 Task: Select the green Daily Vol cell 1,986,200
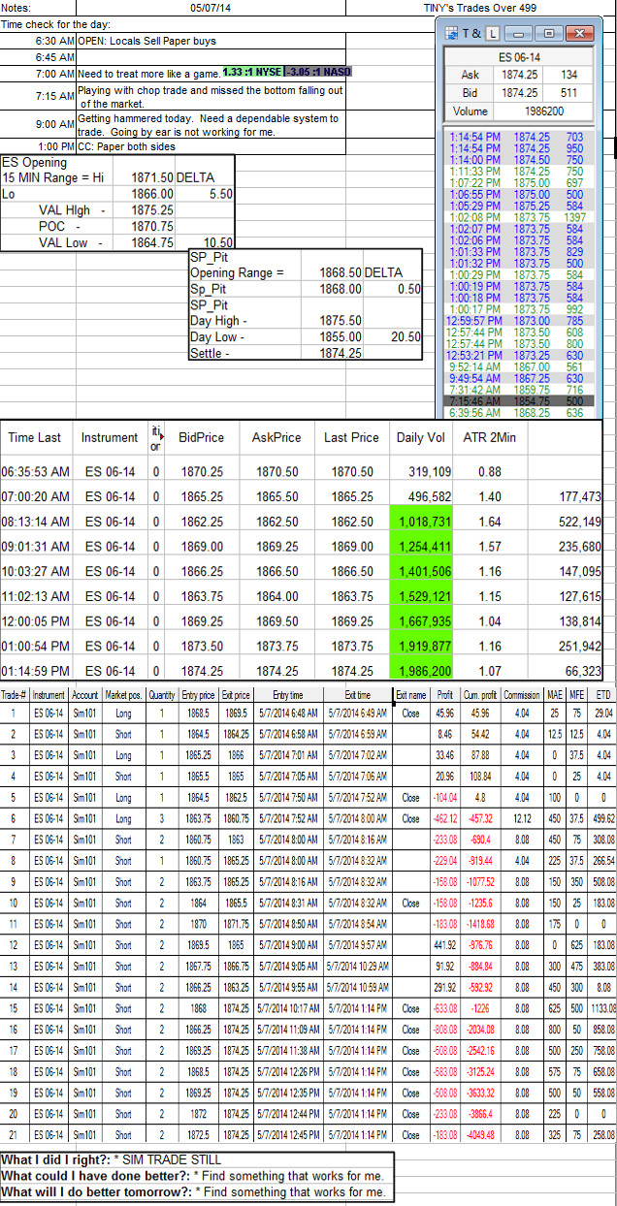[x=423, y=670]
